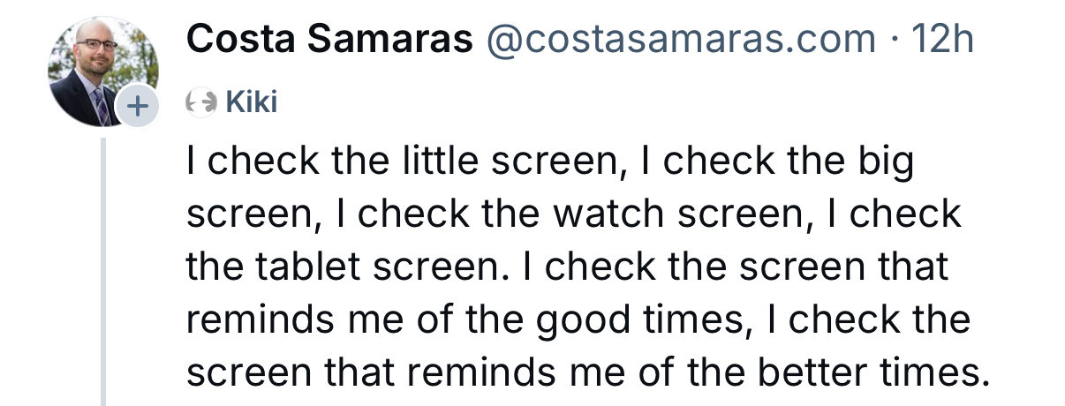
Task: Click the opening "I" that starts the post
Action: coord(192,162)
